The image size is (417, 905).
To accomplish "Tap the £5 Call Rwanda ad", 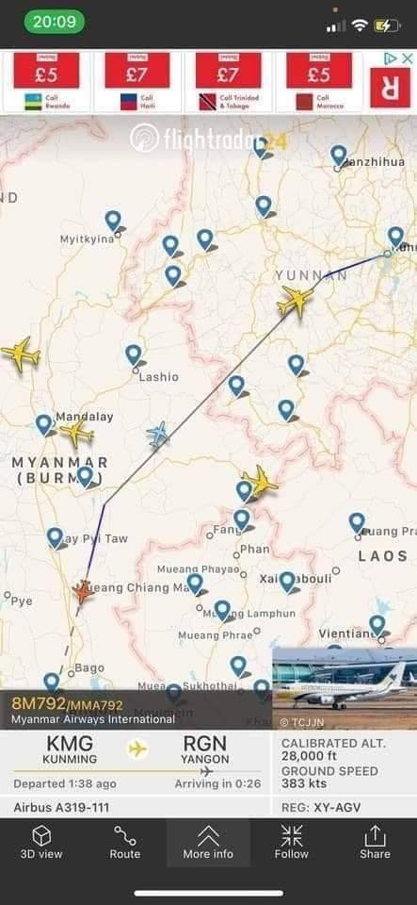I will coord(47,82).
